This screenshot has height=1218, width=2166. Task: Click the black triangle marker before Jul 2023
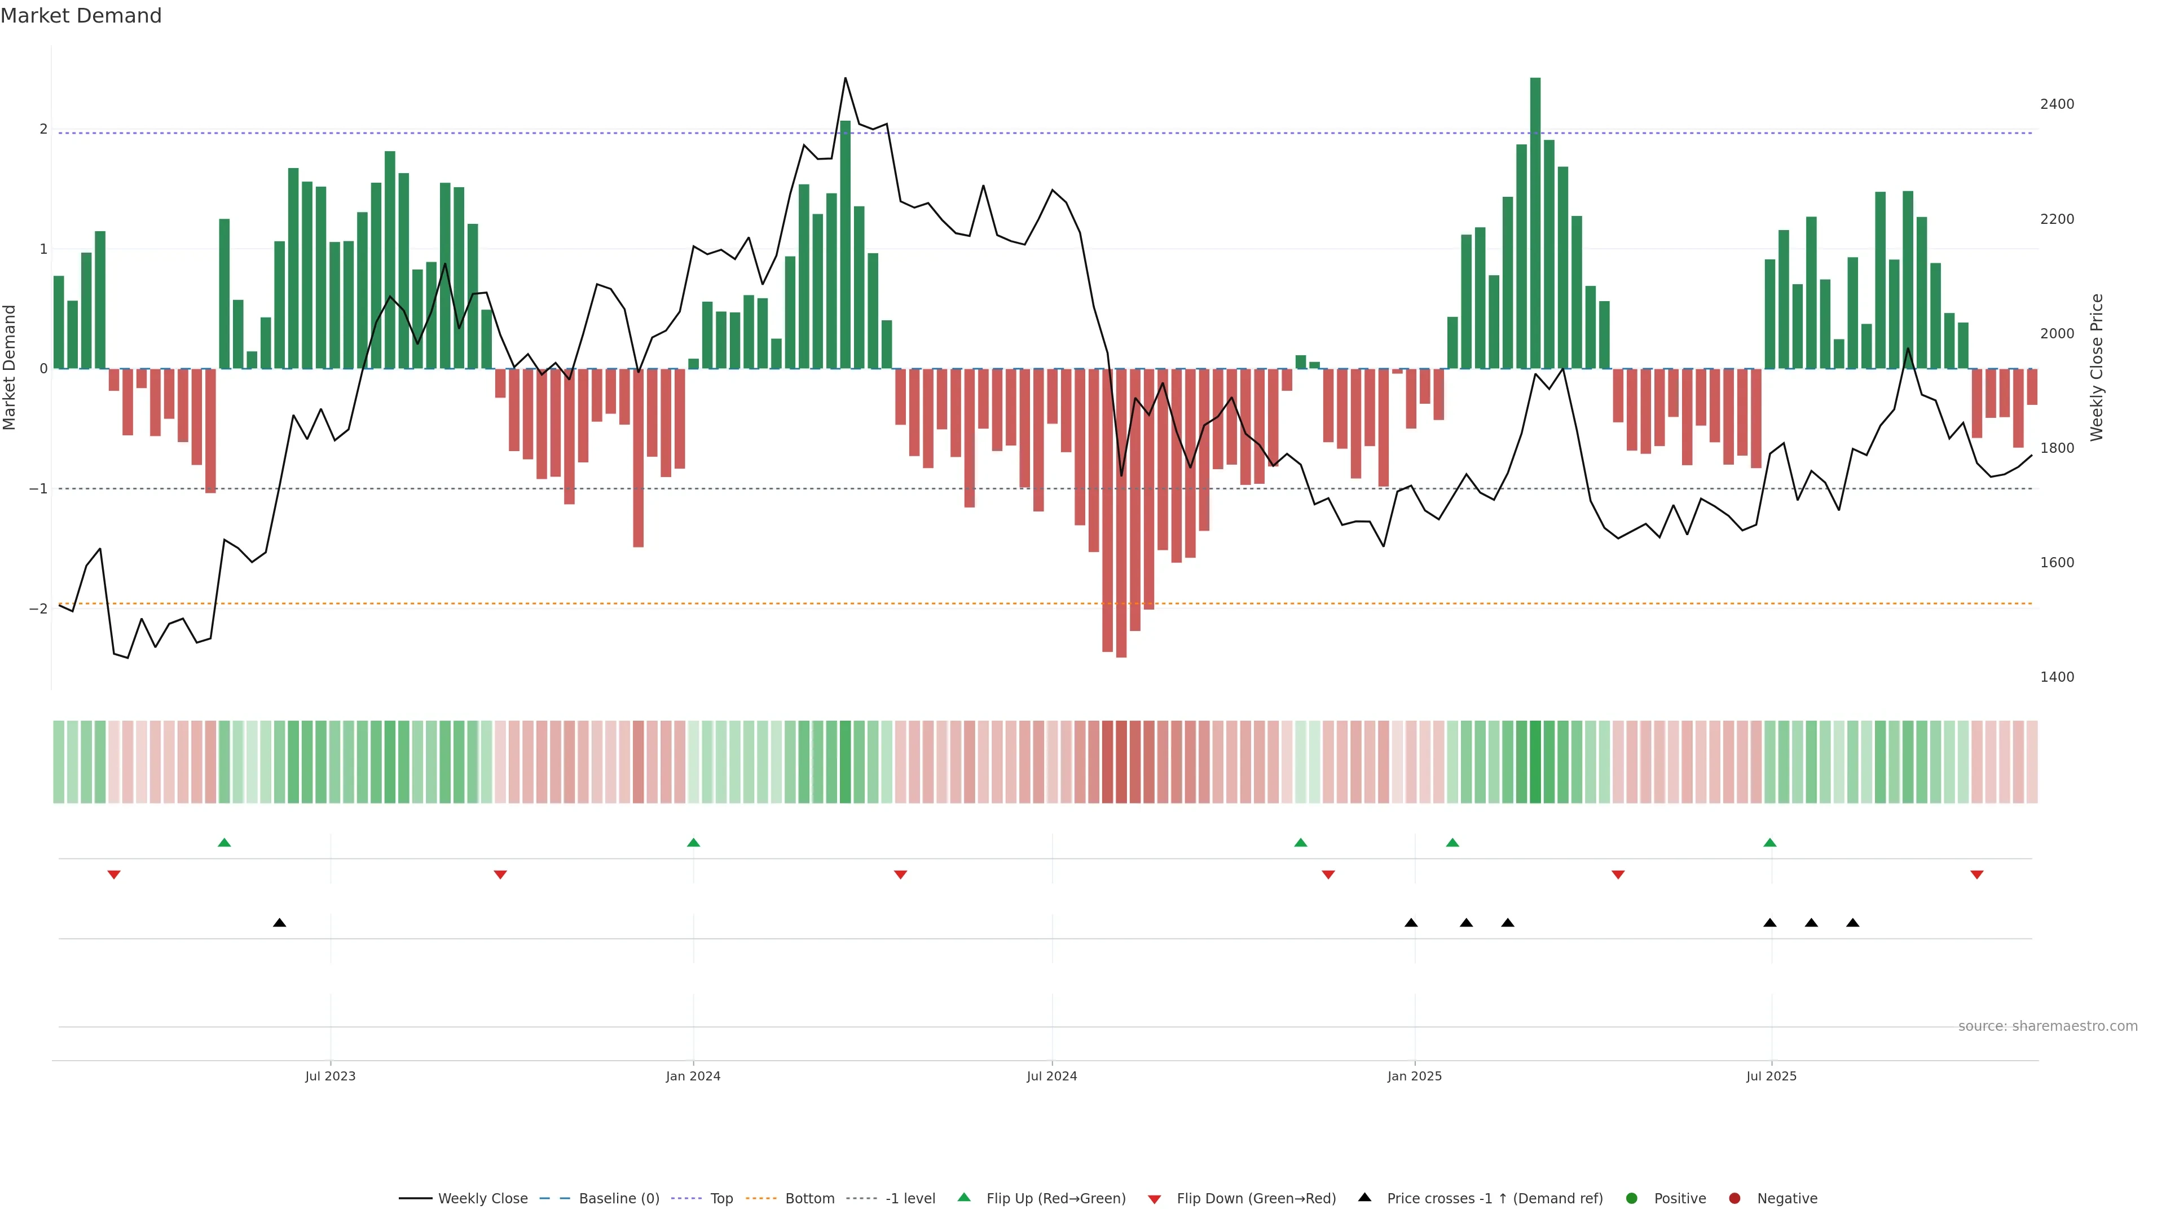point(280,923)
